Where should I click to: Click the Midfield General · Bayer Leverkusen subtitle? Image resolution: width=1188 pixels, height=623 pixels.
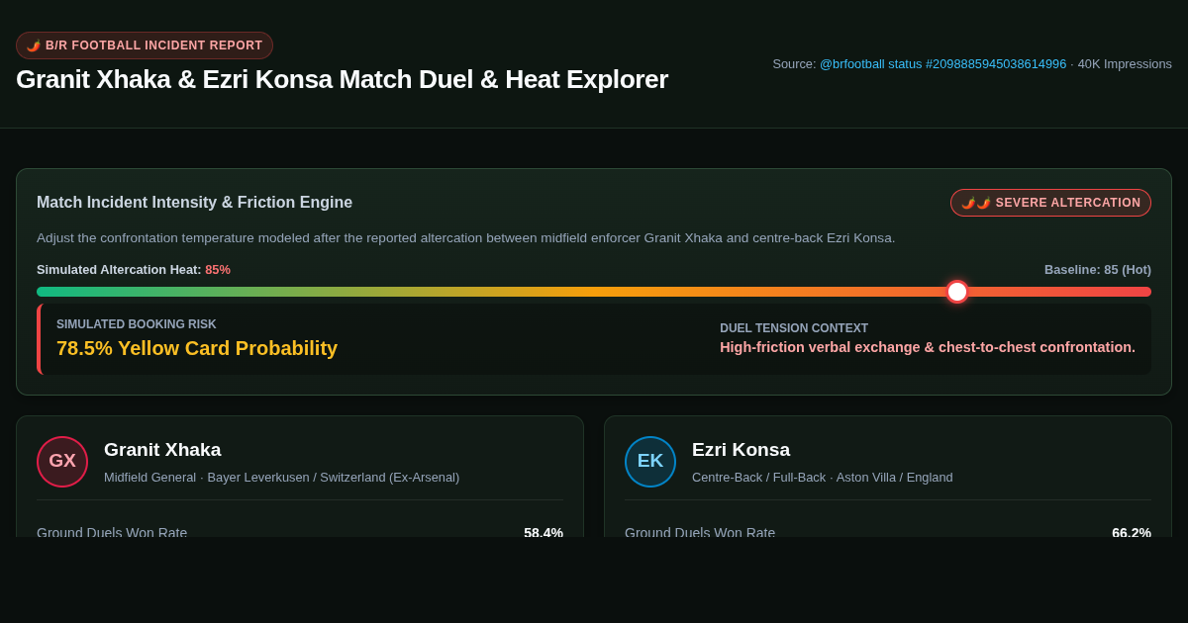coord(281,477)
